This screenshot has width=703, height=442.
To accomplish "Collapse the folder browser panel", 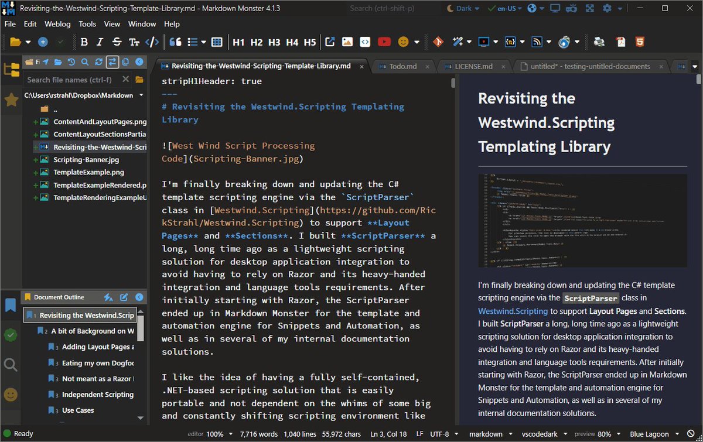I will pos(139,61).
